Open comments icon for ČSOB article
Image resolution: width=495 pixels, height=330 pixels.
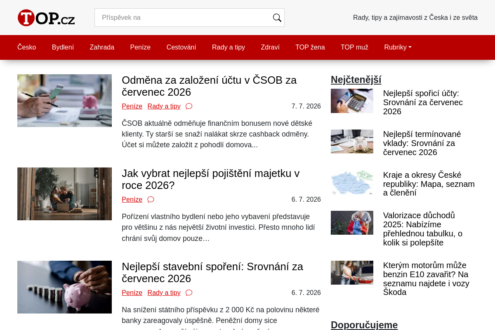click(x=189, y=106)
